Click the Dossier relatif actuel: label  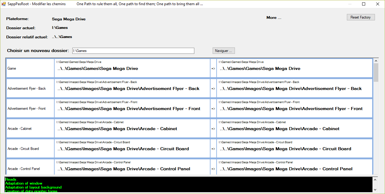pos(27,37)
